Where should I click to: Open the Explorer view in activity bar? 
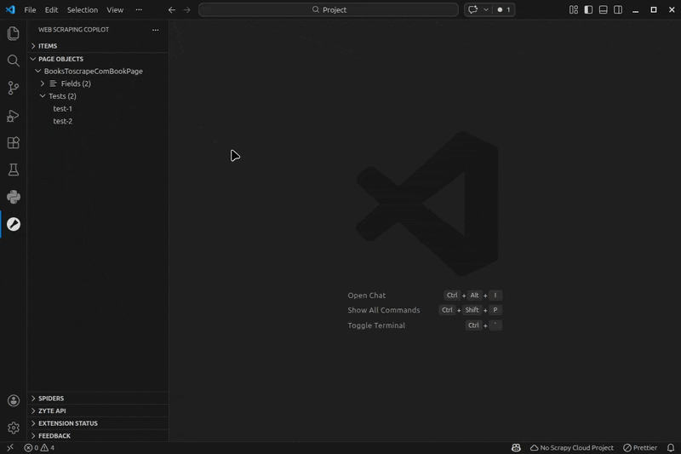click(13, 33)
